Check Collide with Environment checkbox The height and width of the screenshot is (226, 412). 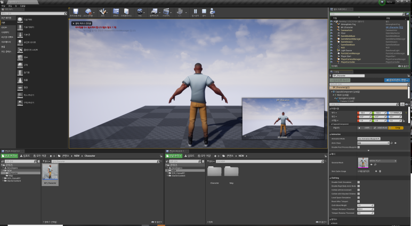tap(359, 190)
